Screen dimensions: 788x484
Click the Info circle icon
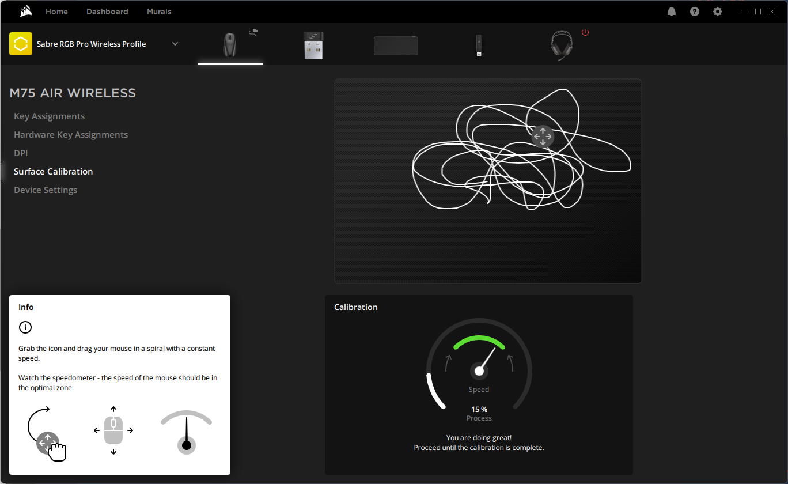(x=25, y=327)
